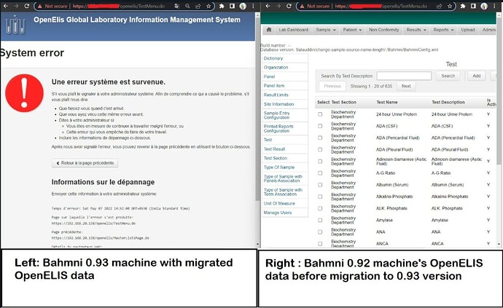Select the ANA test checkbox
Image resolution: width=503 pixels, height=308 pixels.
tap(320, 232)
